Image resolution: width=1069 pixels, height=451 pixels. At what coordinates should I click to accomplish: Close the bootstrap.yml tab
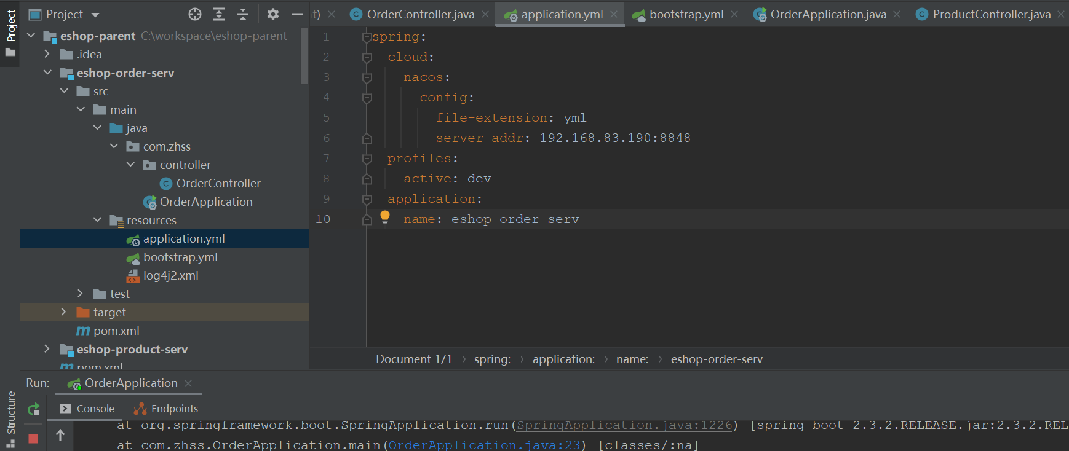point(734,14)
